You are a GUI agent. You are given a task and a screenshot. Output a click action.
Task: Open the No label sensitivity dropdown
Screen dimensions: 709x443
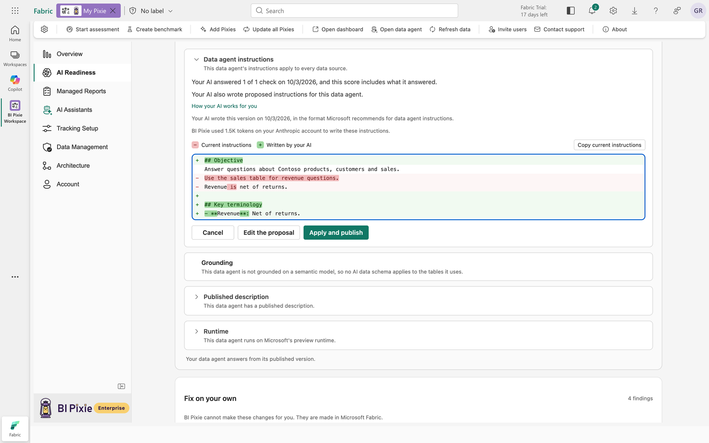[151, 11]
